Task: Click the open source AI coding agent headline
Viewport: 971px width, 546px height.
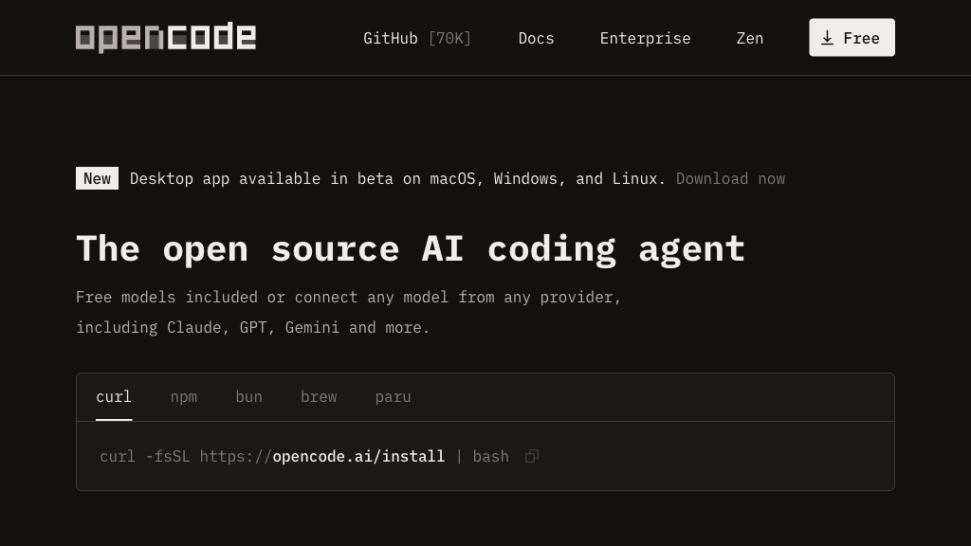Action: coord(411,248)
